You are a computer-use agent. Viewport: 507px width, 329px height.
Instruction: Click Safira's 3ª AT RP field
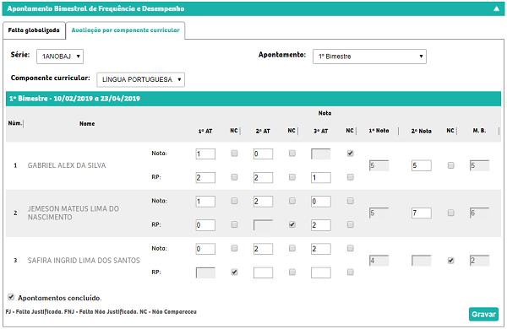pyautogui.click(x=321, y=272)
